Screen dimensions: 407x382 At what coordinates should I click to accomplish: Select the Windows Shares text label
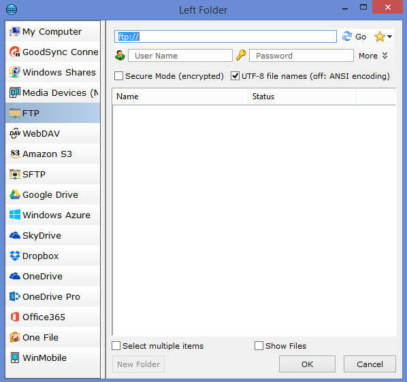point(59,72)
